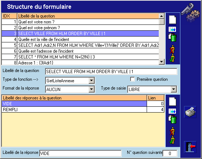The image size is (202, 159).
Task: Click the red cross person icon for questions
Action: pos(172,49)
